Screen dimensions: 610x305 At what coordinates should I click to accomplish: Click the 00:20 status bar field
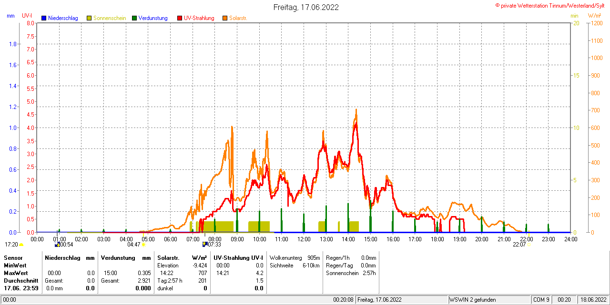point(565,300)
